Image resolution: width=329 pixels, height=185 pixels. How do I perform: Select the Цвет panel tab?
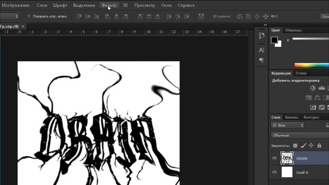(276, 30)
